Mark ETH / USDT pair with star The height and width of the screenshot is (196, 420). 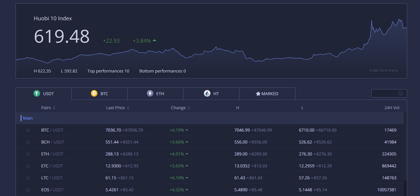[x=28, y=154]
